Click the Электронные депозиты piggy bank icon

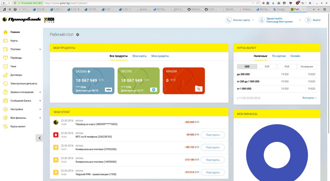[5, 83]
